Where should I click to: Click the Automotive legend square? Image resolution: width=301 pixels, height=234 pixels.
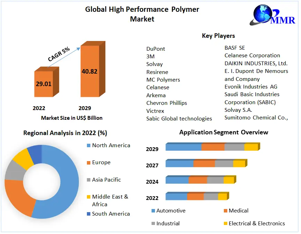tap(153, 211)
